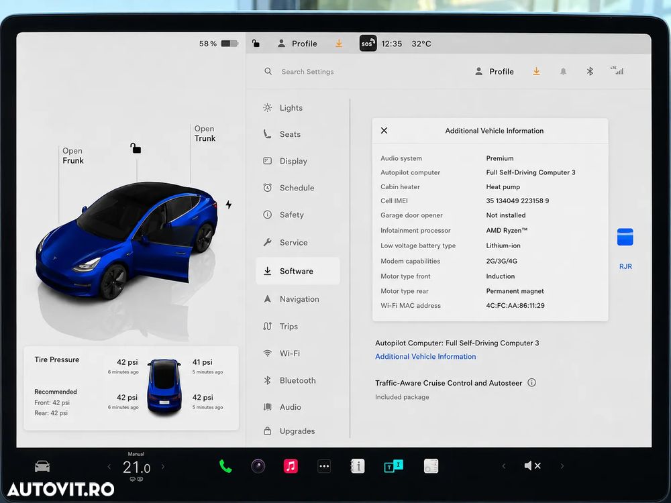Open the Upgrades settings menu
This screenshot has width=671, height=503.
pyautogui.click(x=289, y=431)
